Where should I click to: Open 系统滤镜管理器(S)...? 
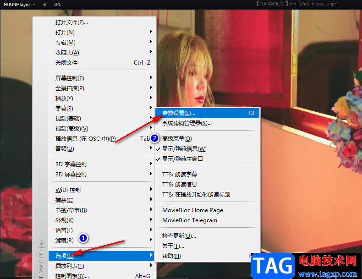(207, 123)
